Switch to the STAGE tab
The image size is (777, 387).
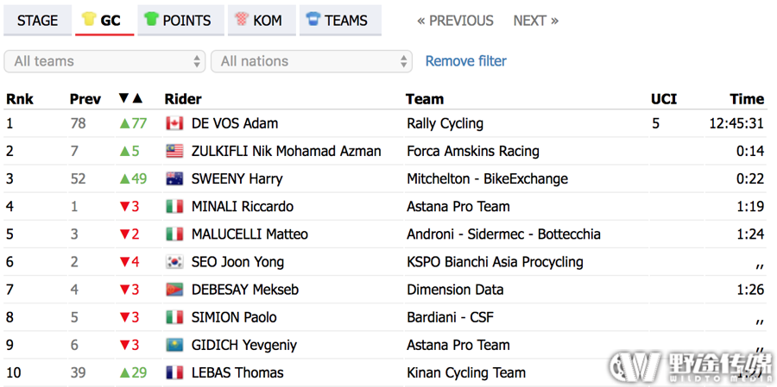click(x=38, y=21)
